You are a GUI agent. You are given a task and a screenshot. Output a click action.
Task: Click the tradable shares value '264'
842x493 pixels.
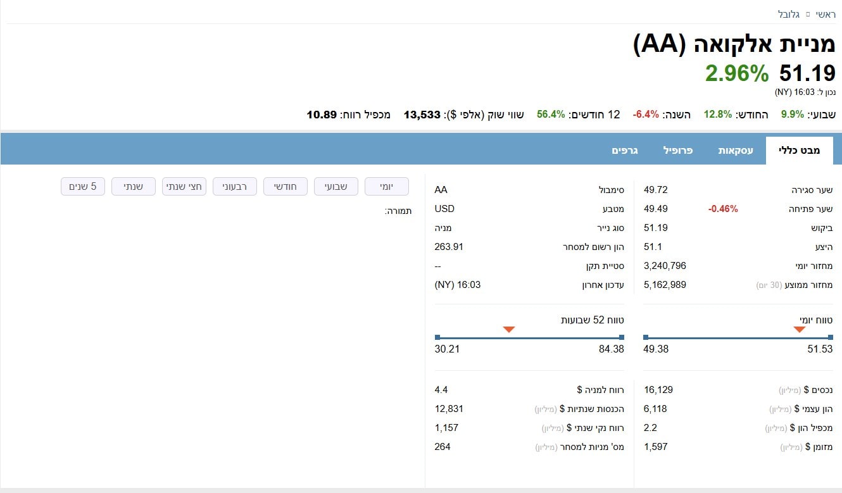[x=443, y=447]
